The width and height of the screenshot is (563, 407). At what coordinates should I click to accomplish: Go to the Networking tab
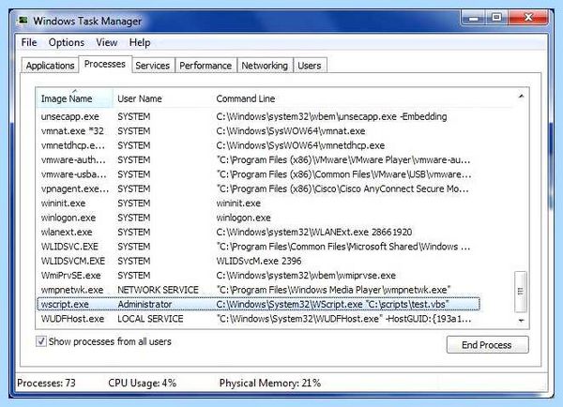pyautogui.click(x=265, y=66)
